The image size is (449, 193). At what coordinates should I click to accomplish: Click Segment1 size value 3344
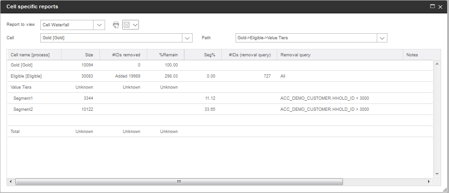pos(88,98)
